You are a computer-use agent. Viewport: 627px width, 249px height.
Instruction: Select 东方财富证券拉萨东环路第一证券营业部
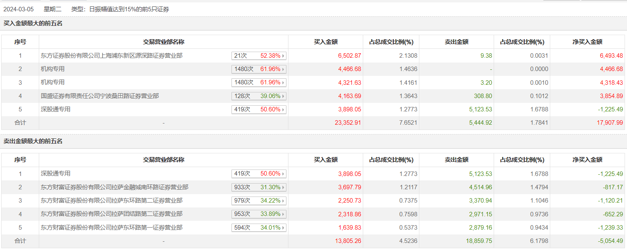coord(112,228)
